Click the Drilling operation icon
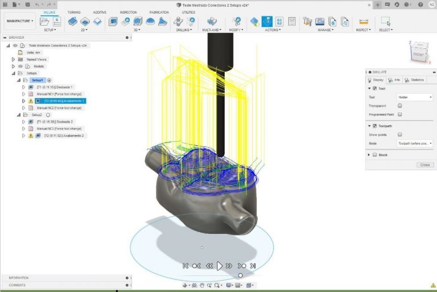Image resolution: width=437 pixels, height=292 pixels. pyautogui.click(x=178, y=22)
